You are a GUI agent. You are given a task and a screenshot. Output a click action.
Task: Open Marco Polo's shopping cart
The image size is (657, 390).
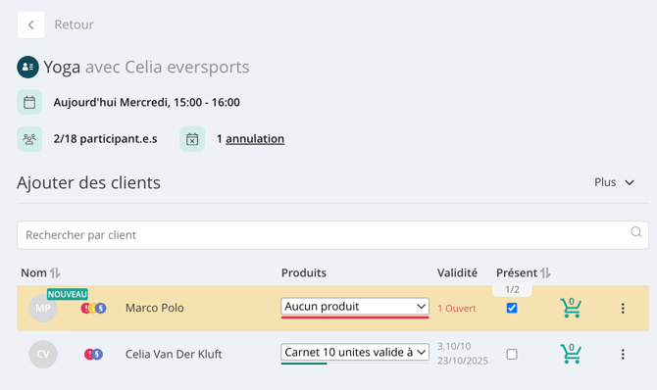(x=571, y=308)
